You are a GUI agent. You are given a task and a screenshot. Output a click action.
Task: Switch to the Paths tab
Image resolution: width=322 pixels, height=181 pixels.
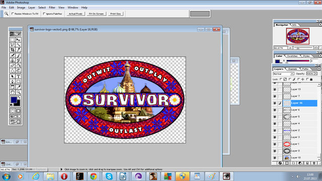tap(305, 69)
